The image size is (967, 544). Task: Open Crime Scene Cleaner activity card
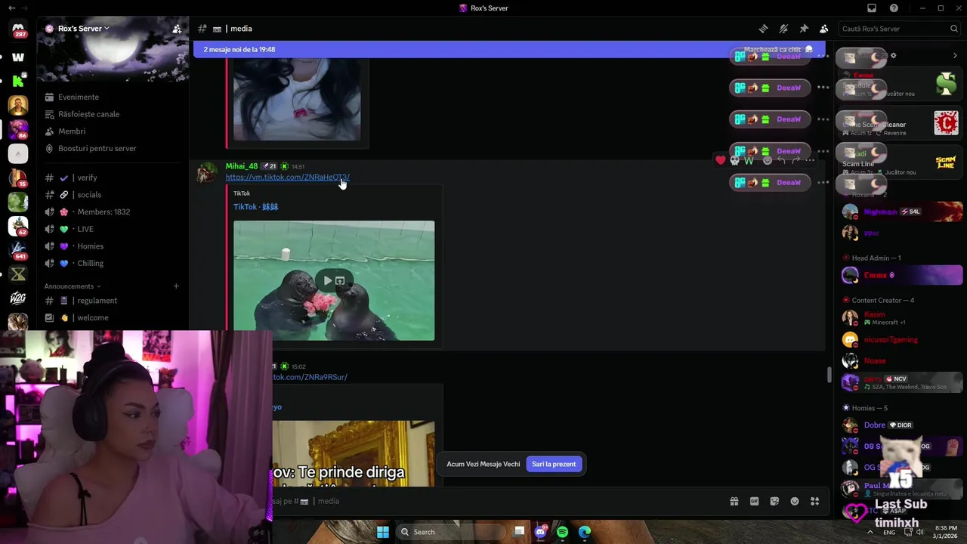(900, 125)
